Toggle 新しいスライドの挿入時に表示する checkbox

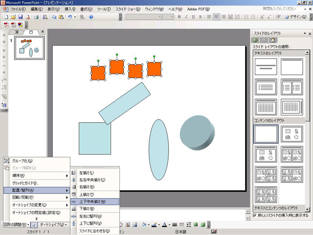(x=254, y=215)
